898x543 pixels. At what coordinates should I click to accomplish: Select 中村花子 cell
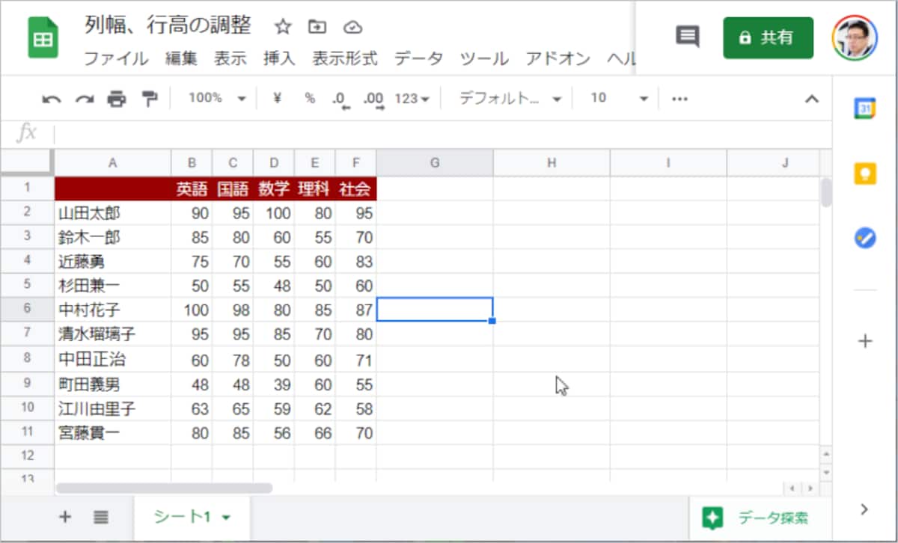[113, 309]
